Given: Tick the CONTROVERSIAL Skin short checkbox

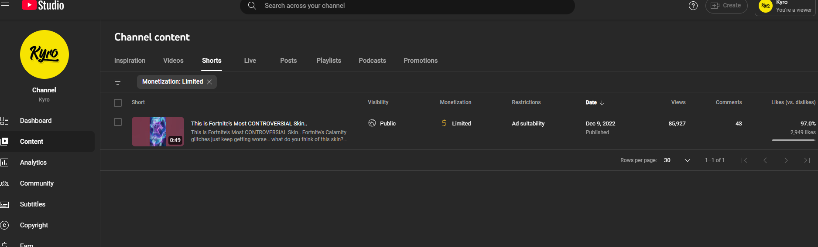Looking at the screenshot, I should 118,122.
